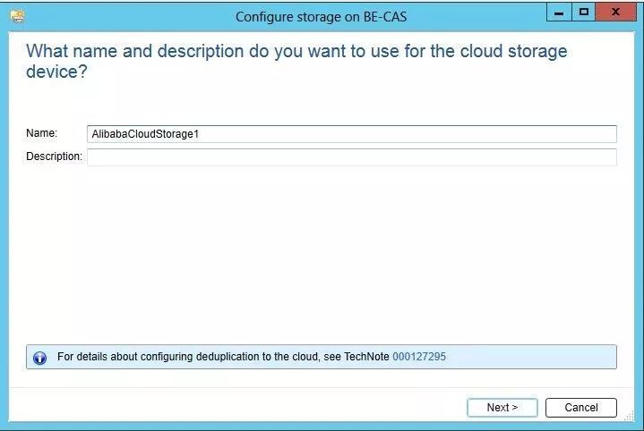Click the storage wizard title bar icon
644x431 pixels.
coord(17,16)
